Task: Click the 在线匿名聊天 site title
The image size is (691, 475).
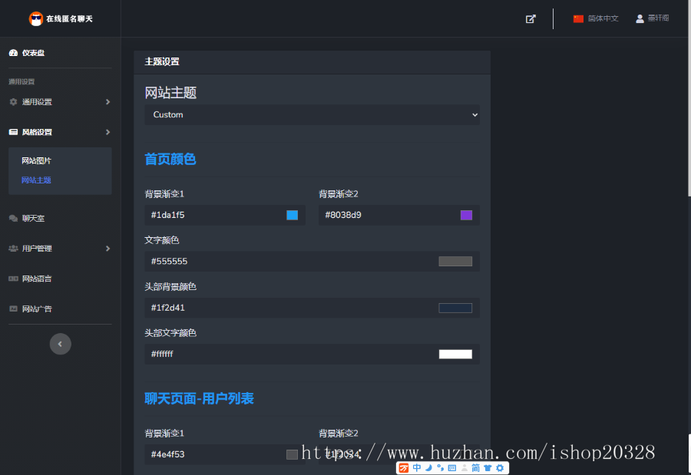Action: (x=70, y=18)
